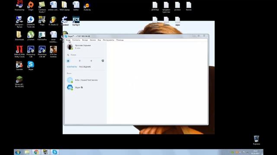Click the taskbar clock
The image size is (277, 155).
[x=255, y=152]
